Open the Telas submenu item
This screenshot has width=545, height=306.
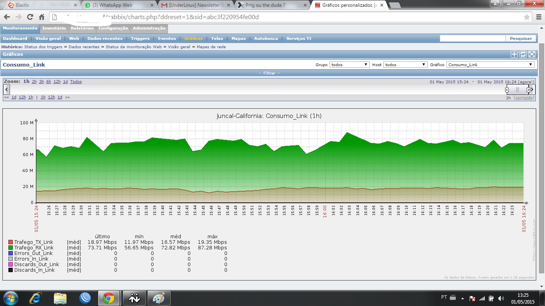(x=217, y=39)
